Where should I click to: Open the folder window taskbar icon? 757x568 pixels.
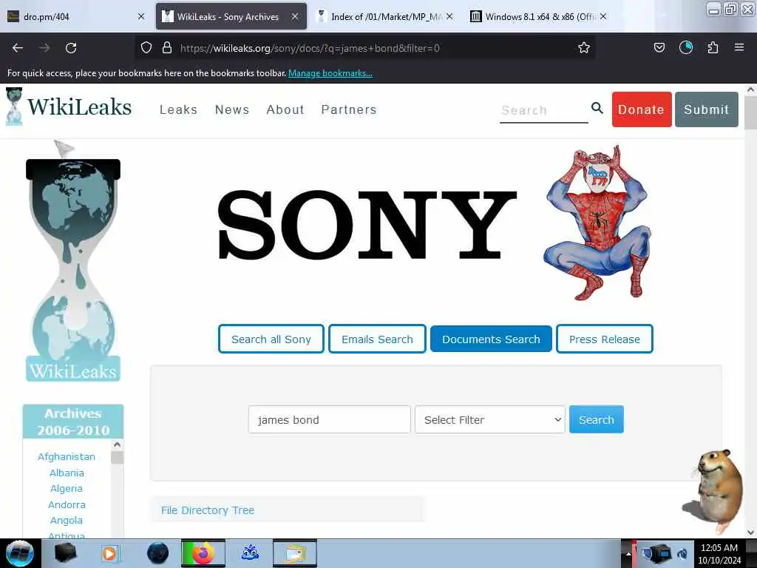pyautogui.click(x=295, y=553)
